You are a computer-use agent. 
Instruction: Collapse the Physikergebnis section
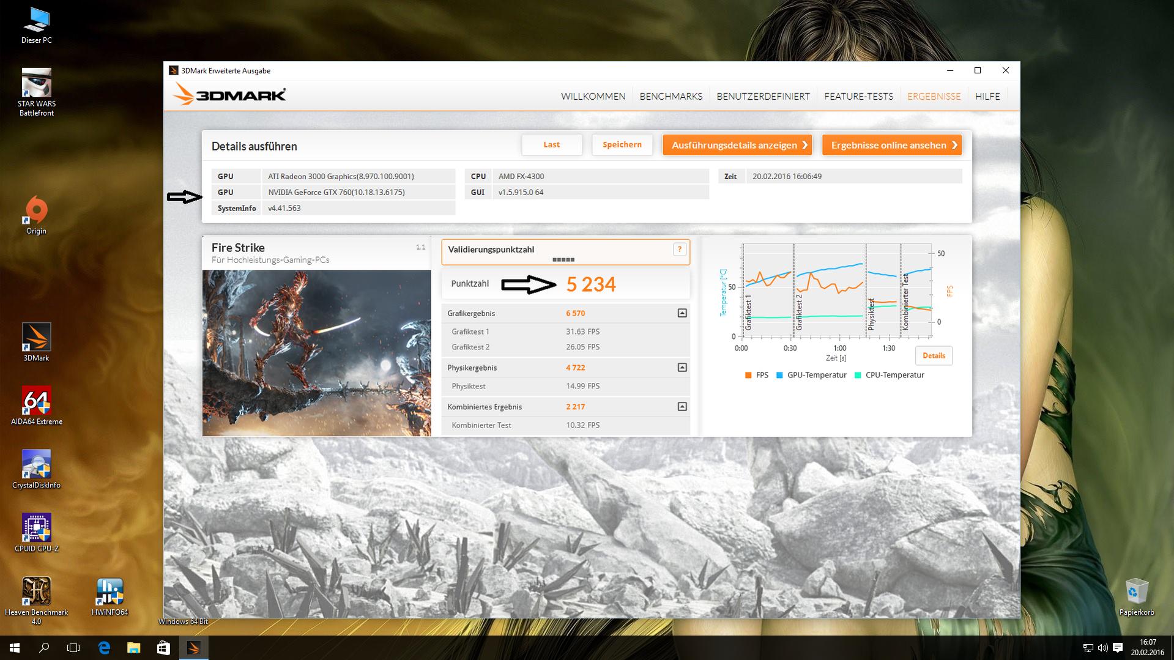(682, 368)
